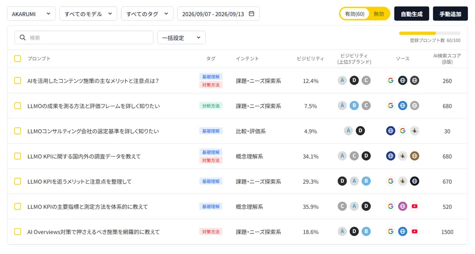Sort by ソース column header

(x=403, y=58)
